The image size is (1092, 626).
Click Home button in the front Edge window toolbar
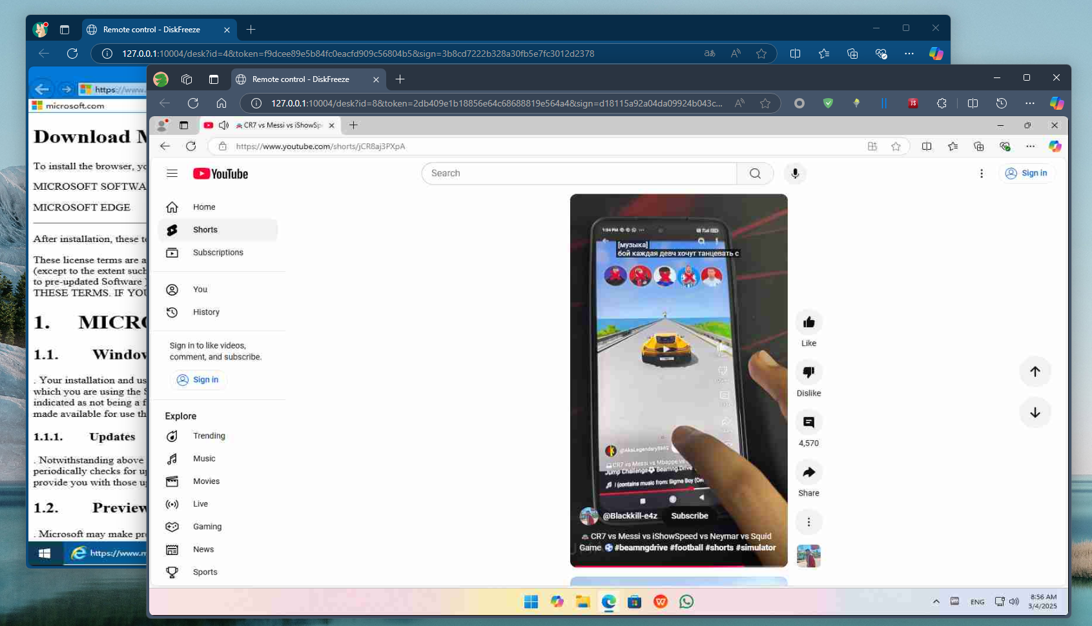click(x=221, y=103)
